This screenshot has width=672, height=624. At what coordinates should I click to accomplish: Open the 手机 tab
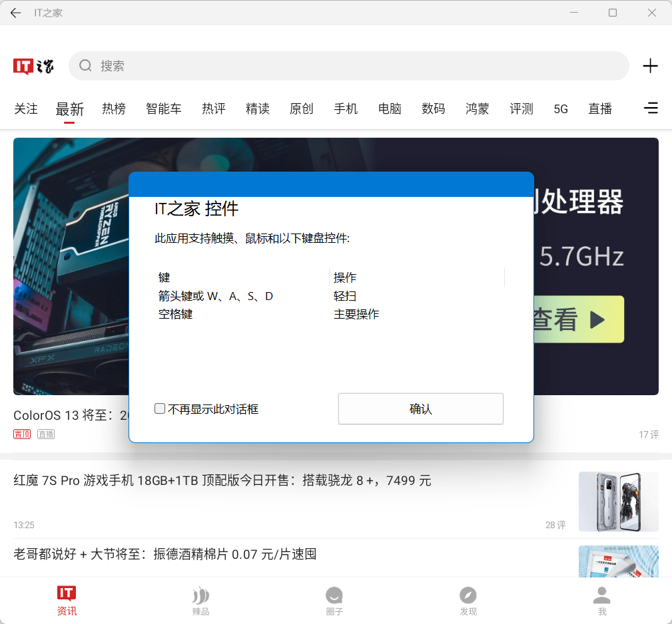[346, 108]
